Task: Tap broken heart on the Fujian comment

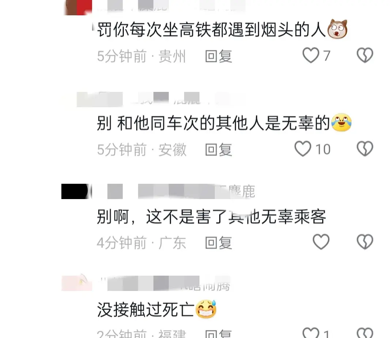Action: click(x=365, y=333)
